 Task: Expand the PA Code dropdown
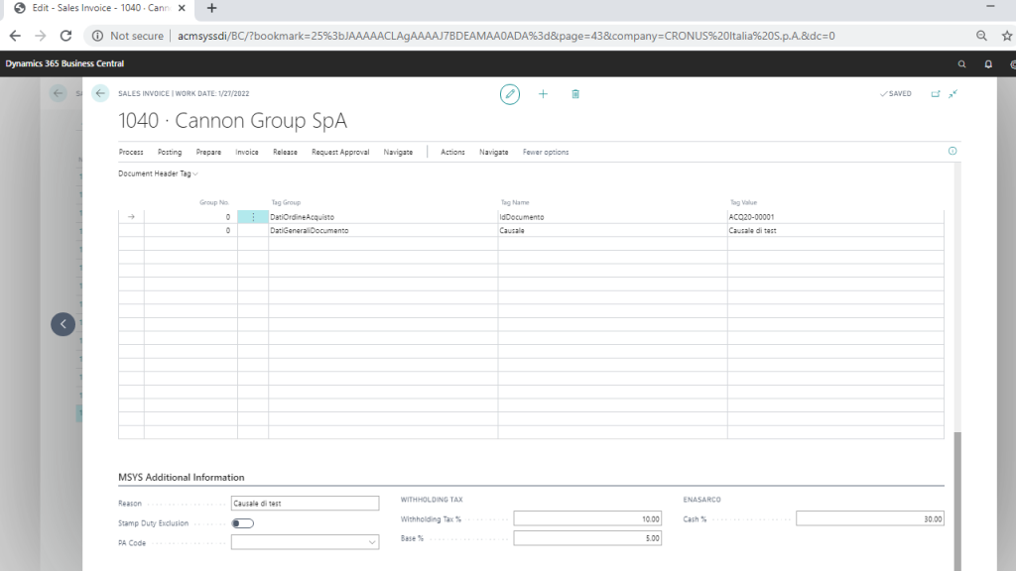click(372, 542)
